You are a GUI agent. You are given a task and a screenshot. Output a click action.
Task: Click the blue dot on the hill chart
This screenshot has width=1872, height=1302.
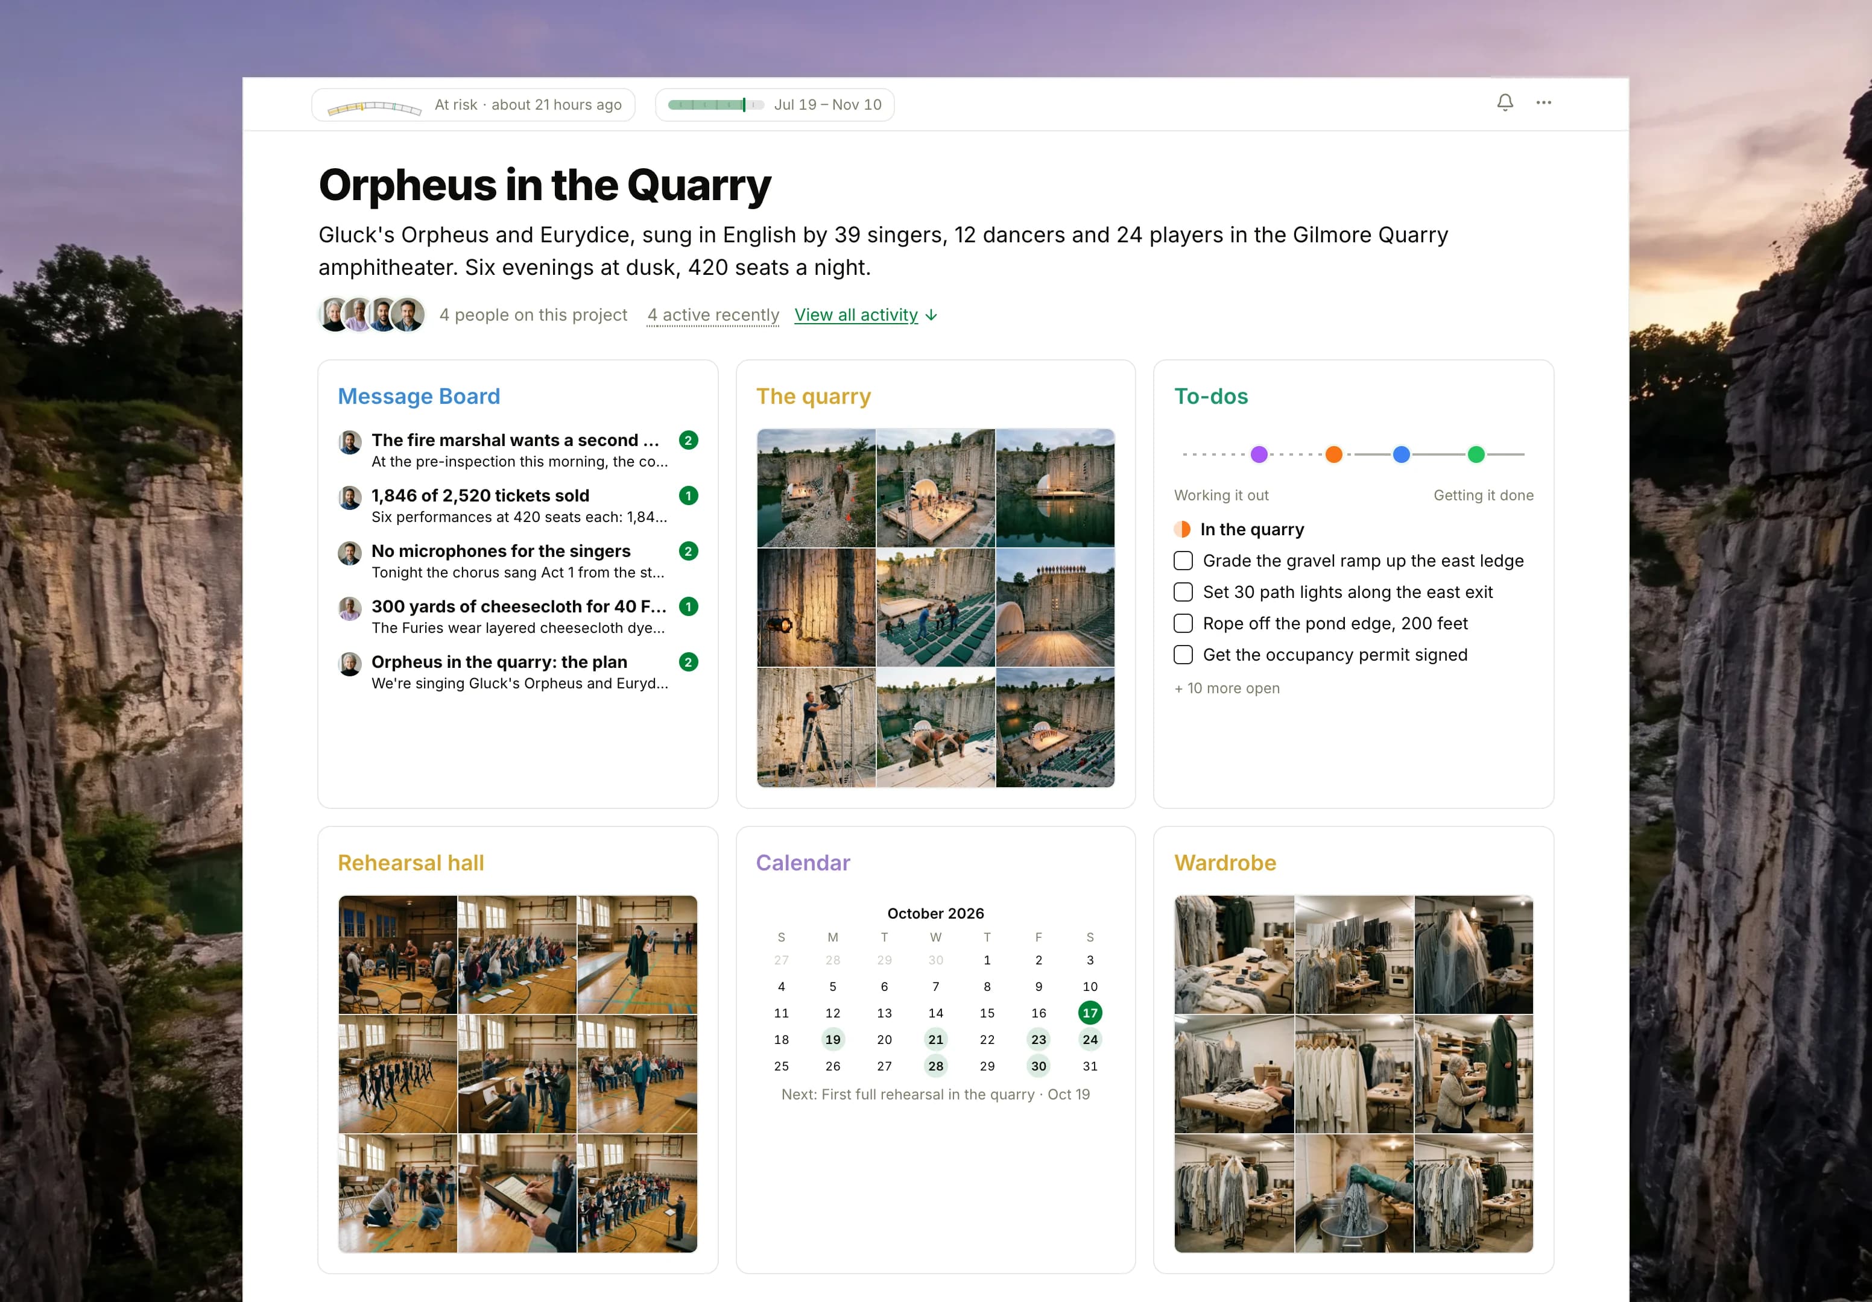1402,454
